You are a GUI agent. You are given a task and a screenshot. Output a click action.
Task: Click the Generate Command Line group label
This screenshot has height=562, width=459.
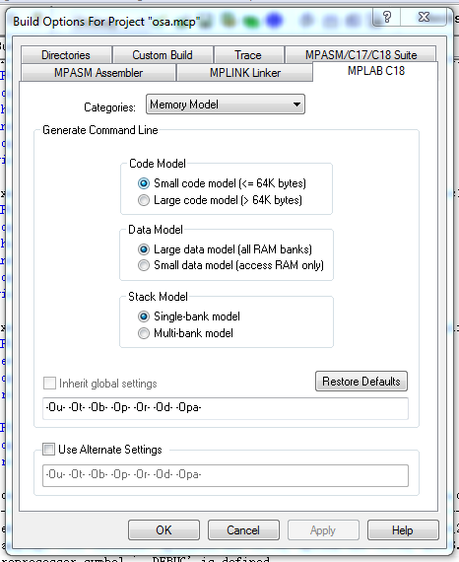[x=100, y=130]
